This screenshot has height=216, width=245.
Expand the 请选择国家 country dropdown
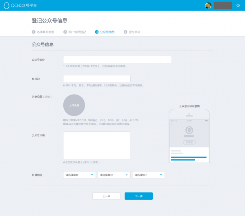tap(80, 175)
